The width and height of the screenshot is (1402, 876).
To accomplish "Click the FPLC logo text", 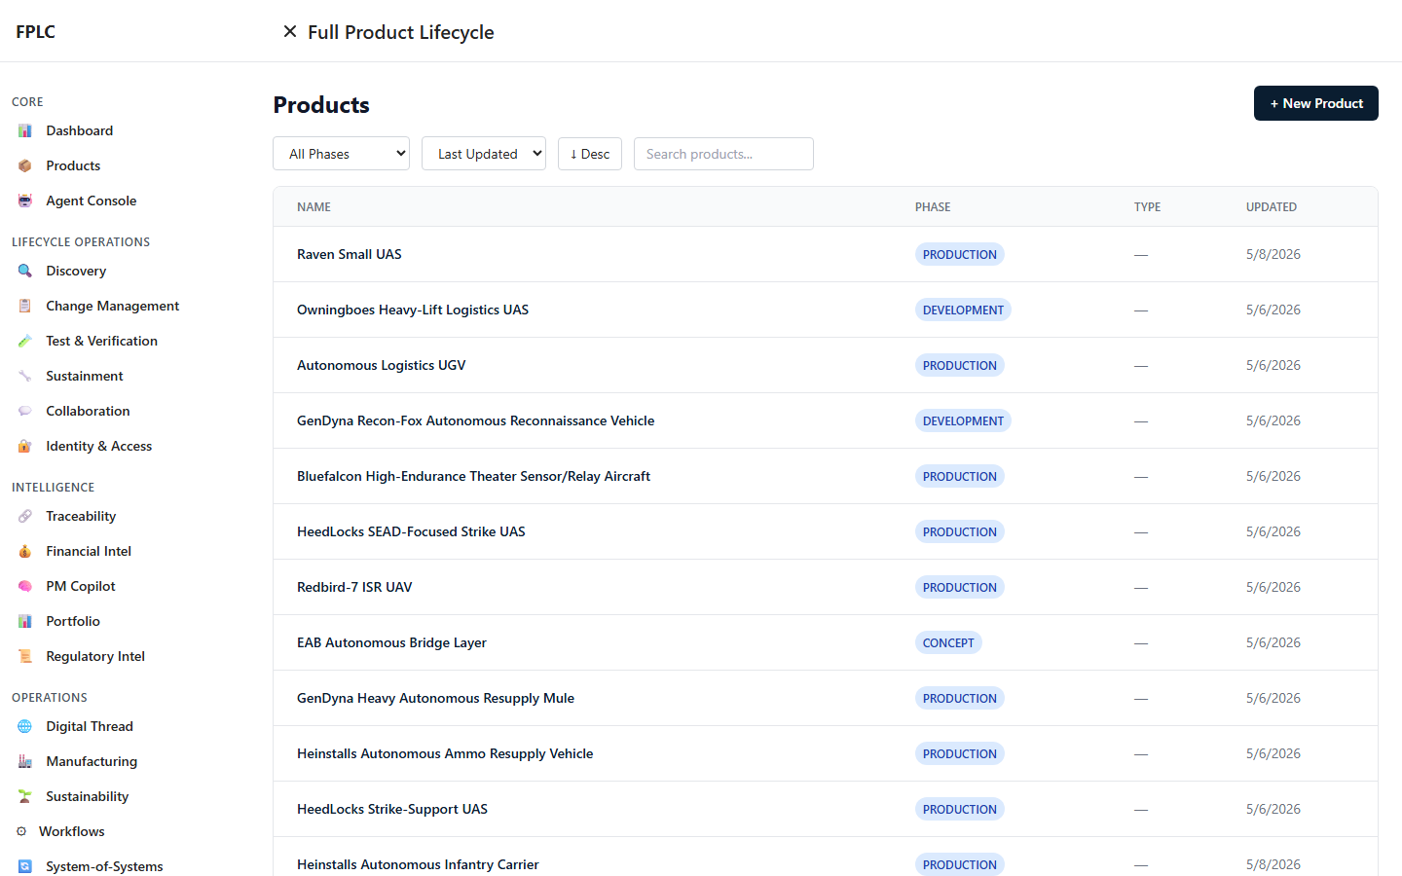I will (x=35, y=31).
